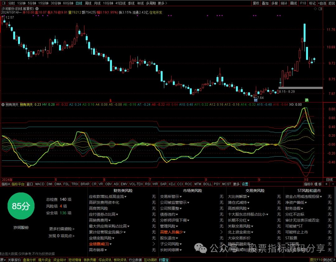Open arrow next to 业绩骤减(3) row
The image size is (336, 262).
point(154,244)
